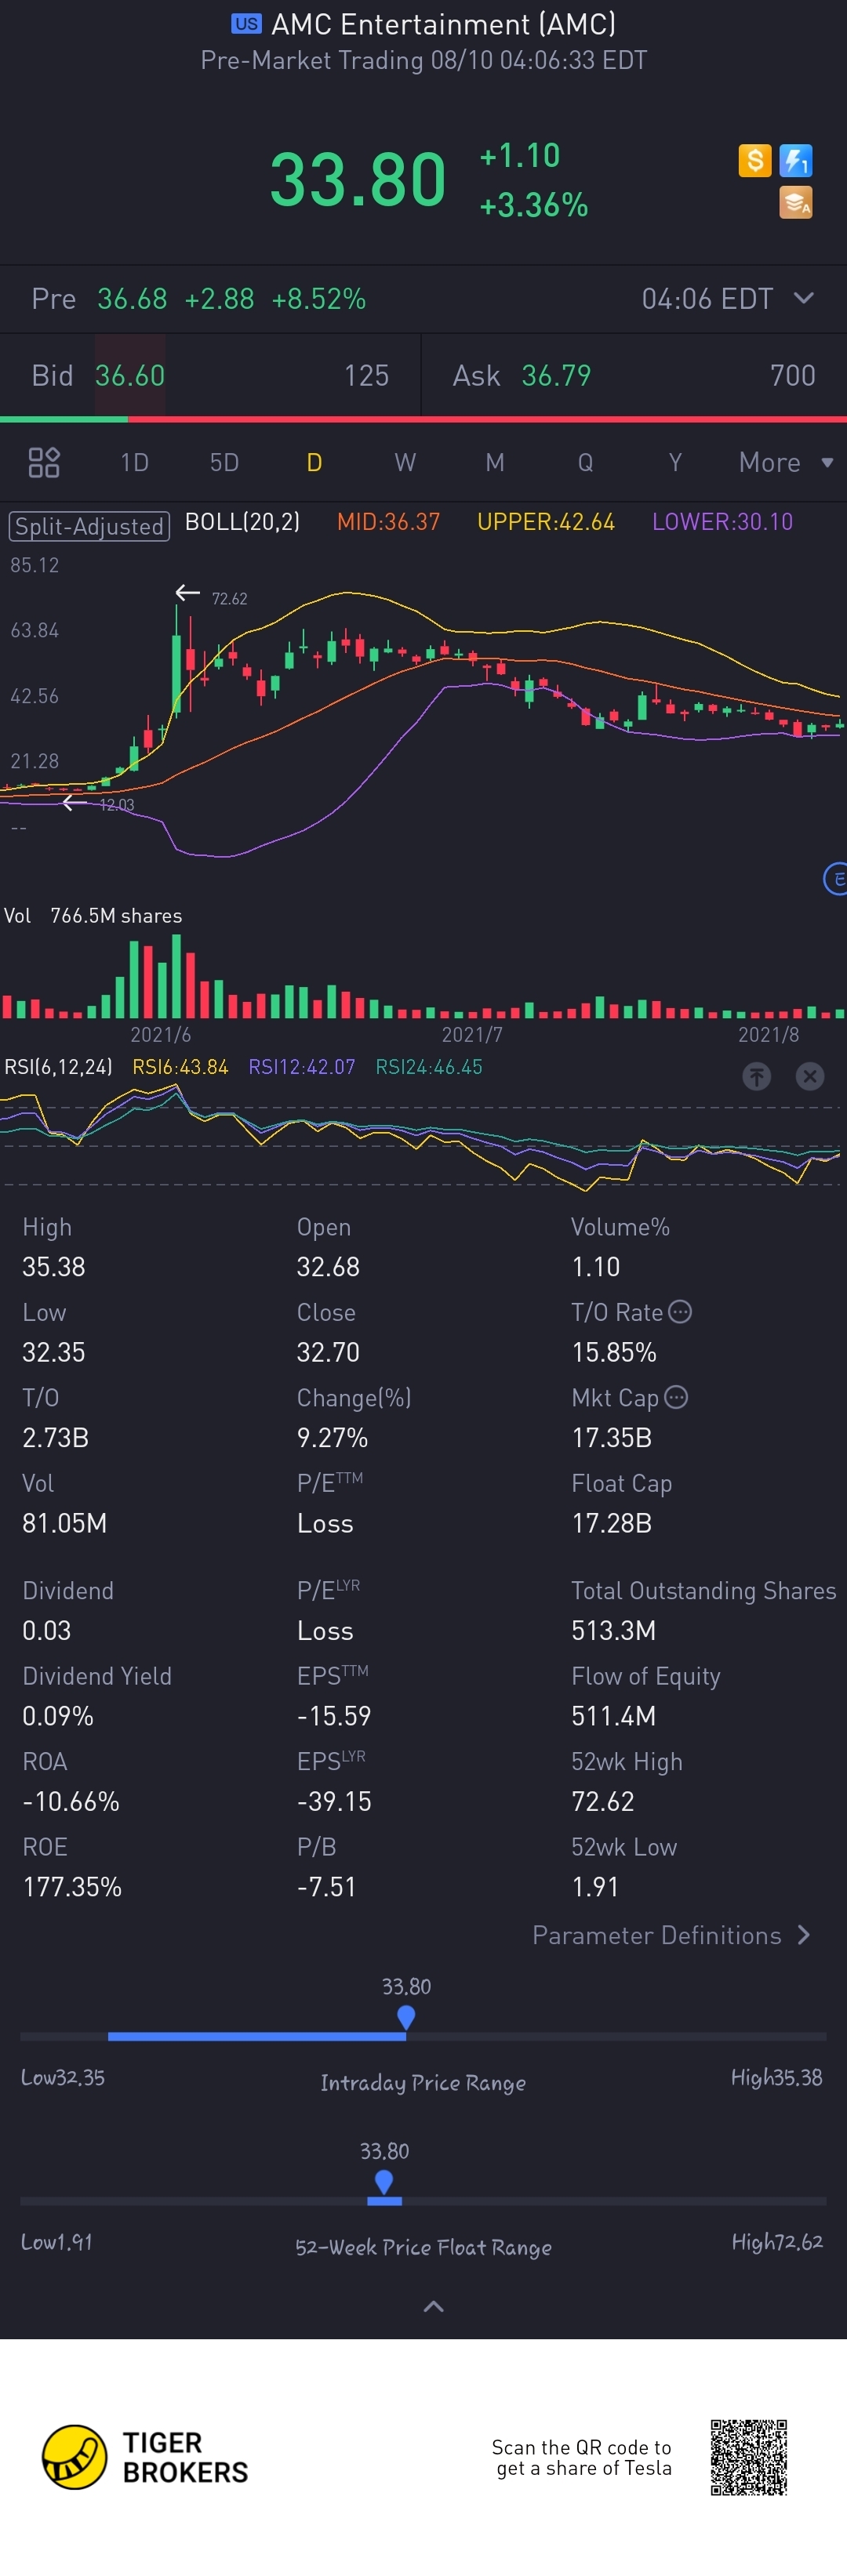The width and height of the screenshot is (847, 2576).
Task: Open the chart layout grid icon
Action: pyautogui.click(x=44, y=462)
